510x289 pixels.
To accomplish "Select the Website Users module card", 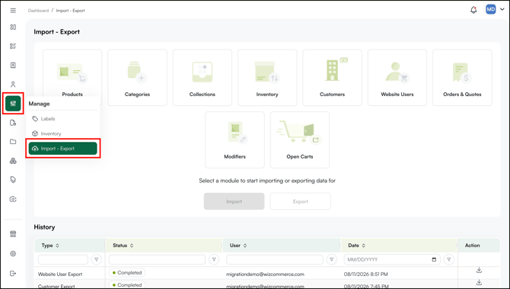I will (397, 78).
